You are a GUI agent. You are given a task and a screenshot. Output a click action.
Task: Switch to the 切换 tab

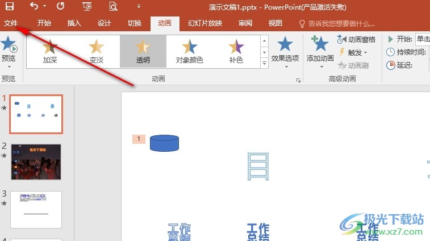135,23
